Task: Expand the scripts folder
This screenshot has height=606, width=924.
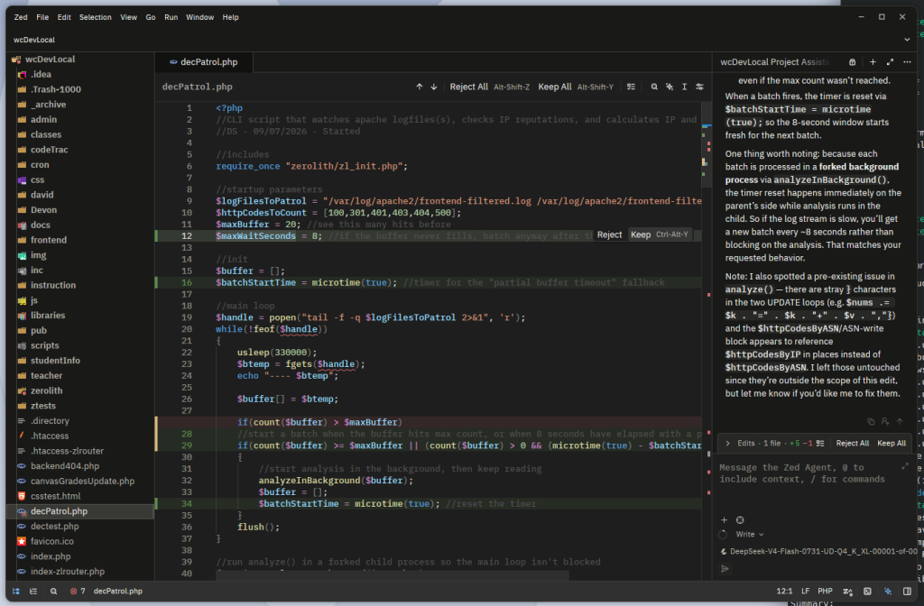Action: (x=45, y=345)
